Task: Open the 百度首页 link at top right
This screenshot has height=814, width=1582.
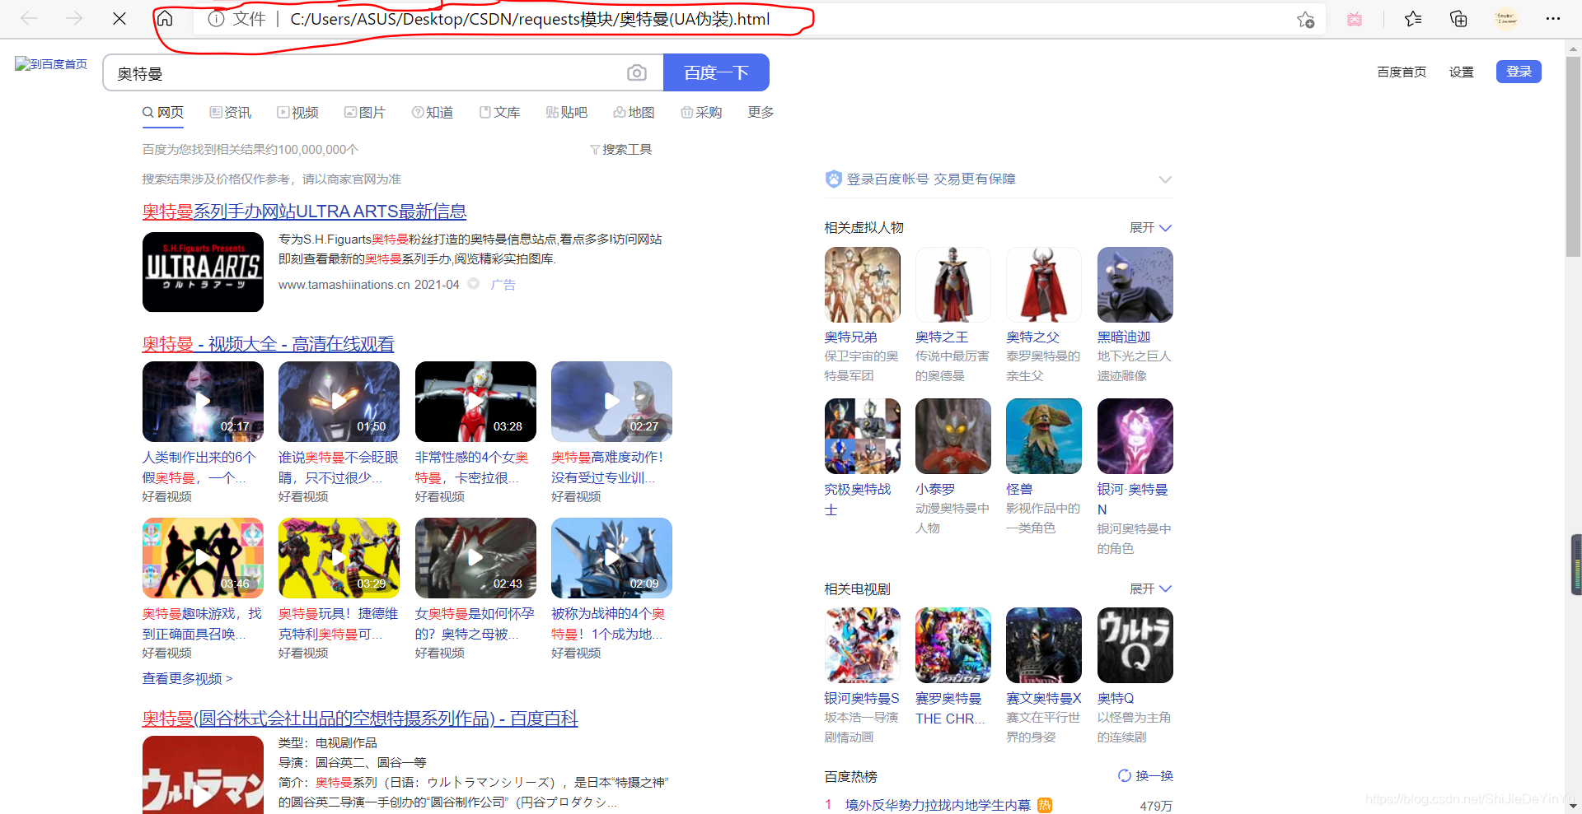Action: pyautogui.click(x=1402, y=72)
